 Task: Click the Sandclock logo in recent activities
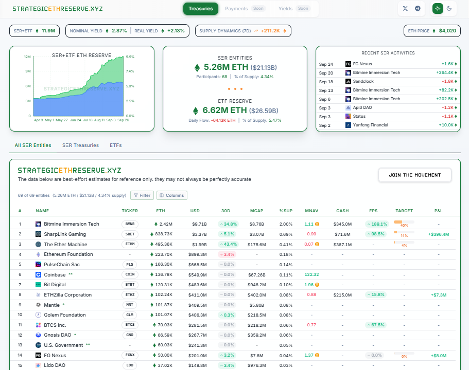(x=349, y=81)
